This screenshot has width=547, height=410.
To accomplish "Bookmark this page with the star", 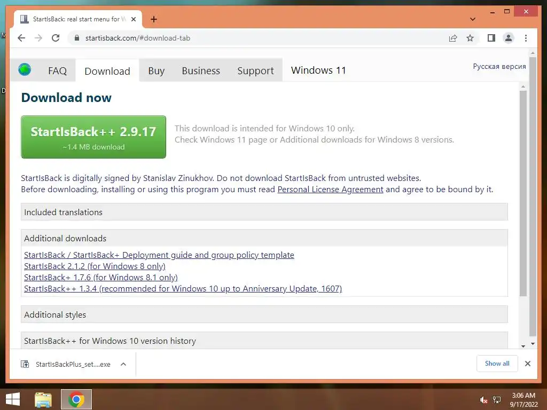I will point(470,38).
